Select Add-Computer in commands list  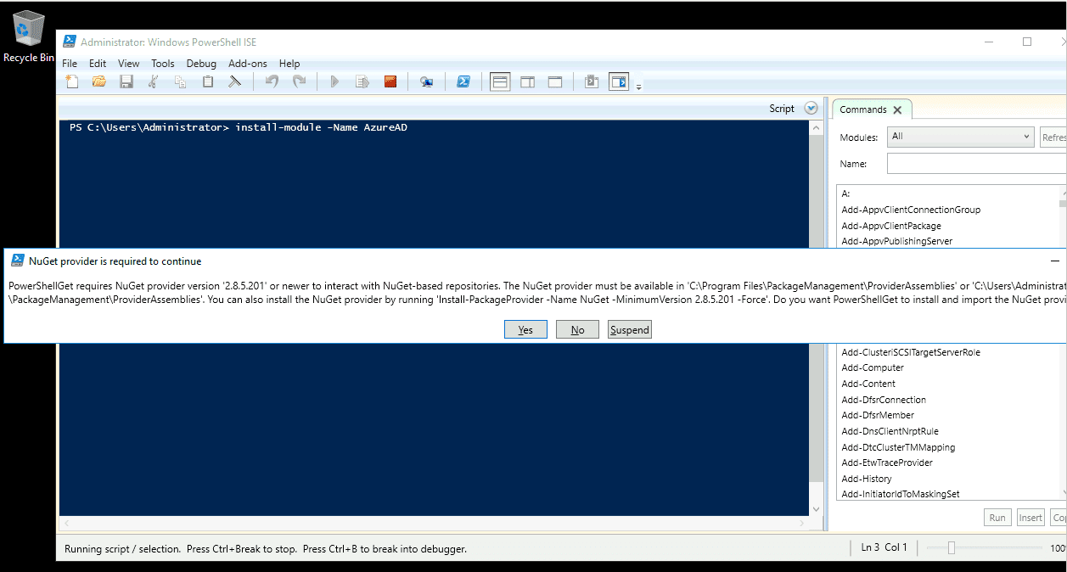click(873, 367)
